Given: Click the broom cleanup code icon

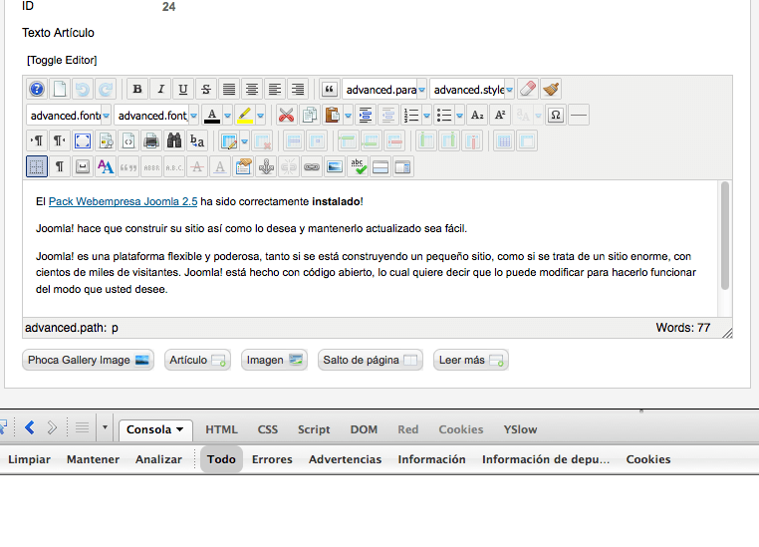Looking at the screenshot, I should point(551,89).
